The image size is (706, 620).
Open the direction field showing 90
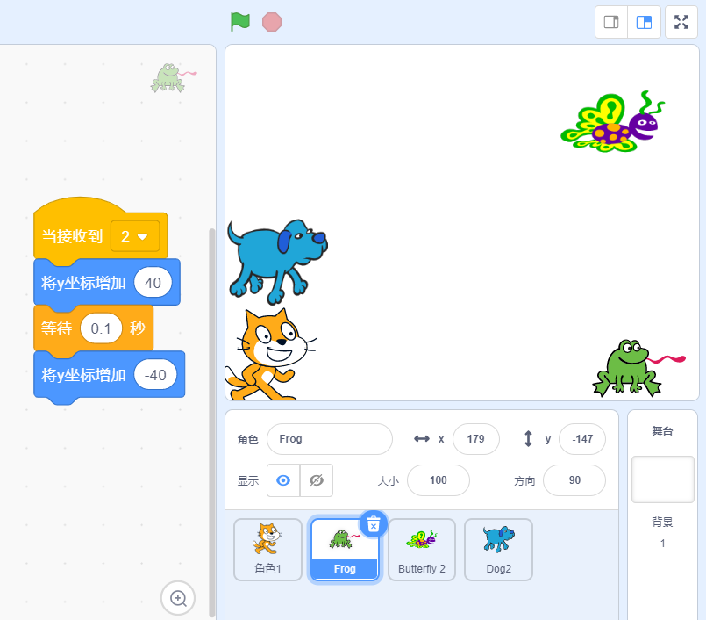(x=574, y=480)
